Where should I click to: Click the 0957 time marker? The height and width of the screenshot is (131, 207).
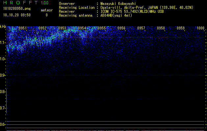point(141,28)
